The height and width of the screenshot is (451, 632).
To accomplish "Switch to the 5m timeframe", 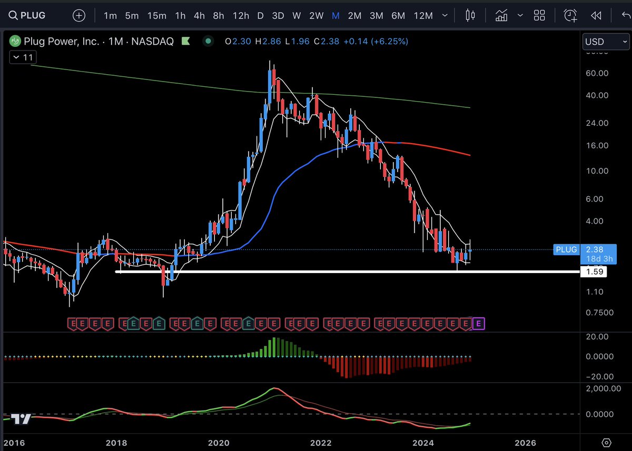I will click(132, 15).
